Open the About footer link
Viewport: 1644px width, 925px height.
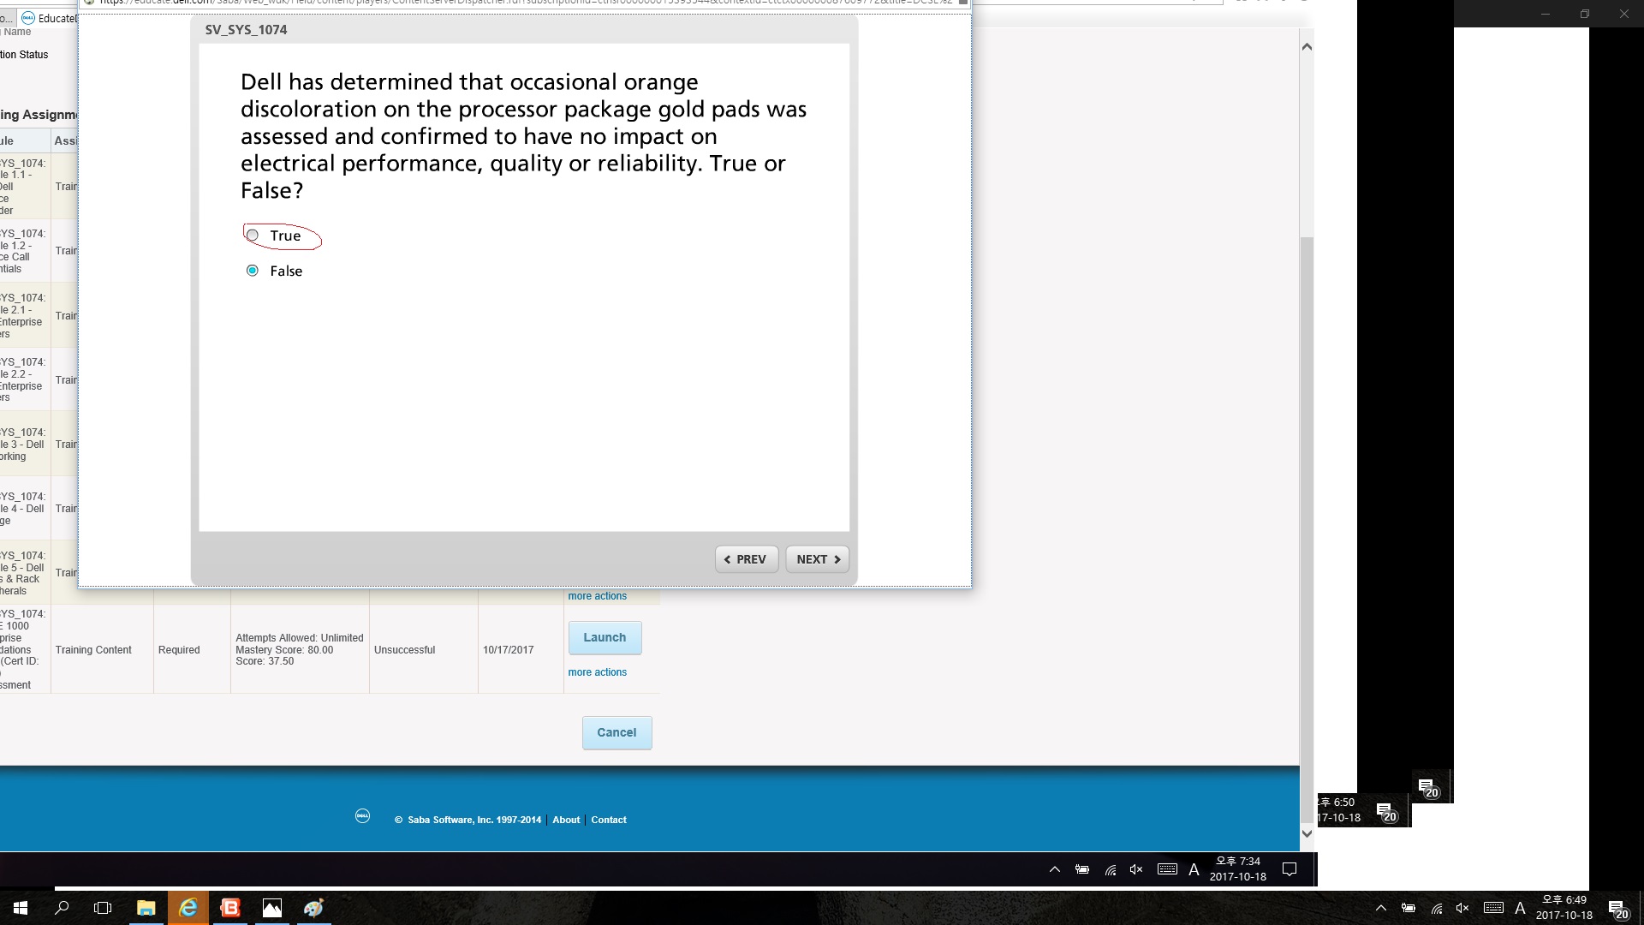(x=566, y=820)
